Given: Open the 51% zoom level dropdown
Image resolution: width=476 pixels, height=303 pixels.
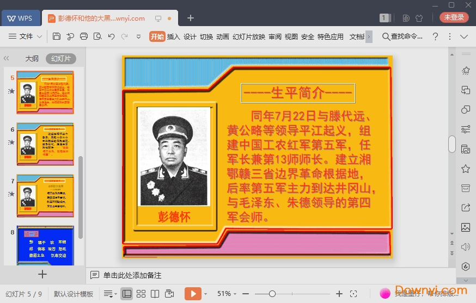Looking at the screenshot, I should 224,294.
